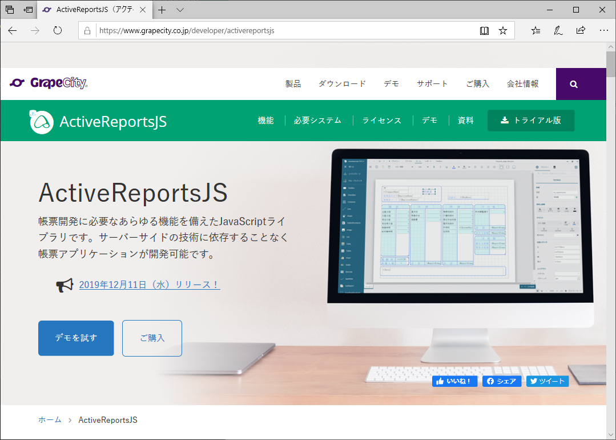Viewport: 616px width, 440px height.
Task: Click the ActiveReportsJS product logo
Action: 98,122
